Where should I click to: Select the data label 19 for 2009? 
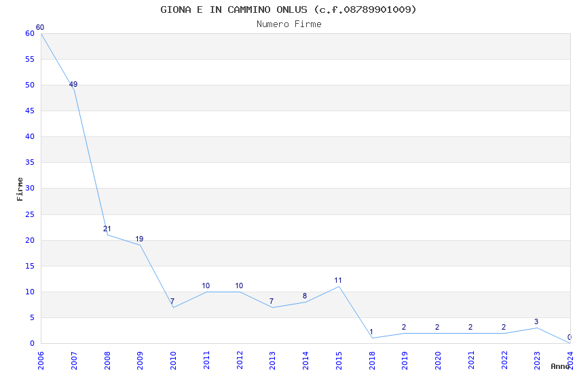pos(139,239)
